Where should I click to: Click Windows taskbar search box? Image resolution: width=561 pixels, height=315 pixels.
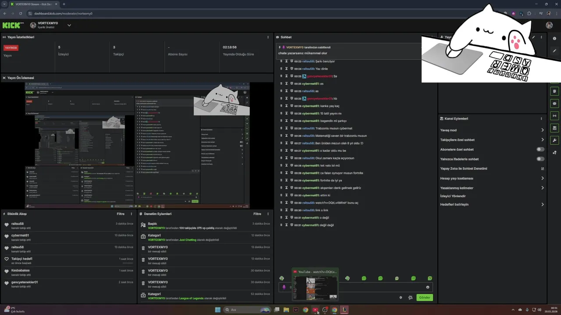pyautogui.click(x=248, y=310)
